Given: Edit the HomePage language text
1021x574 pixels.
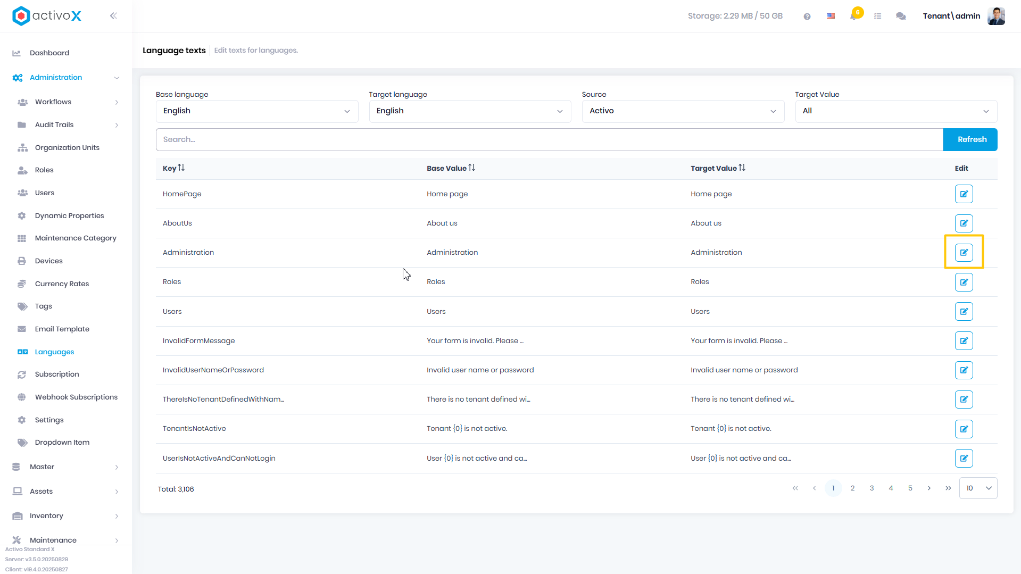Looking at the screenshot, I should coord(964,194).
